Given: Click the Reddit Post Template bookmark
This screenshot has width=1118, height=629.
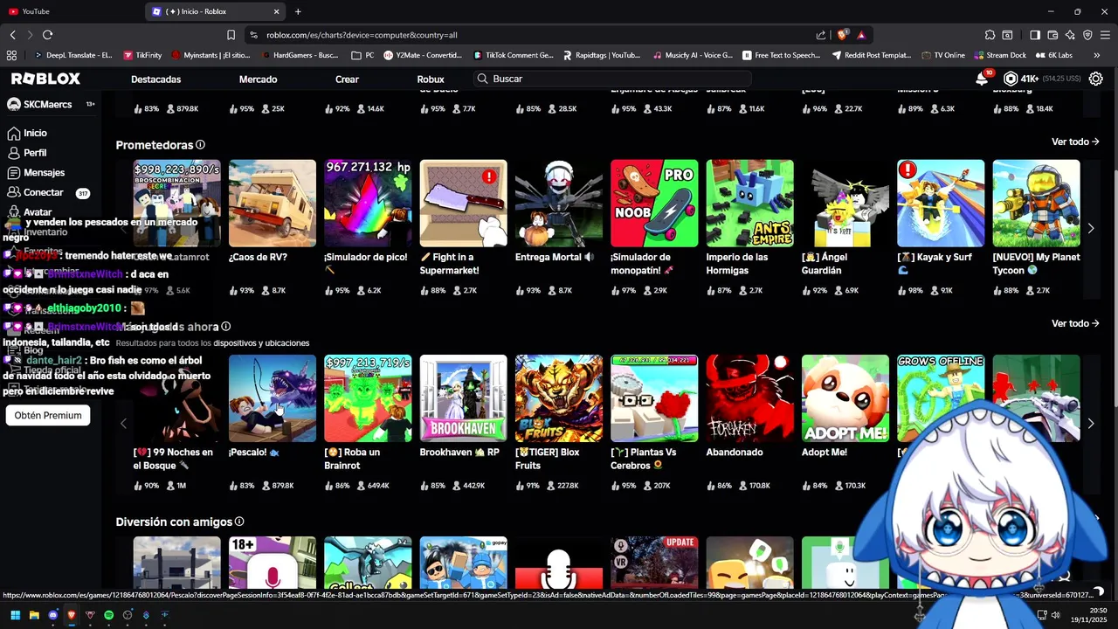Looking at the screenshot, I should click(871, 55).
